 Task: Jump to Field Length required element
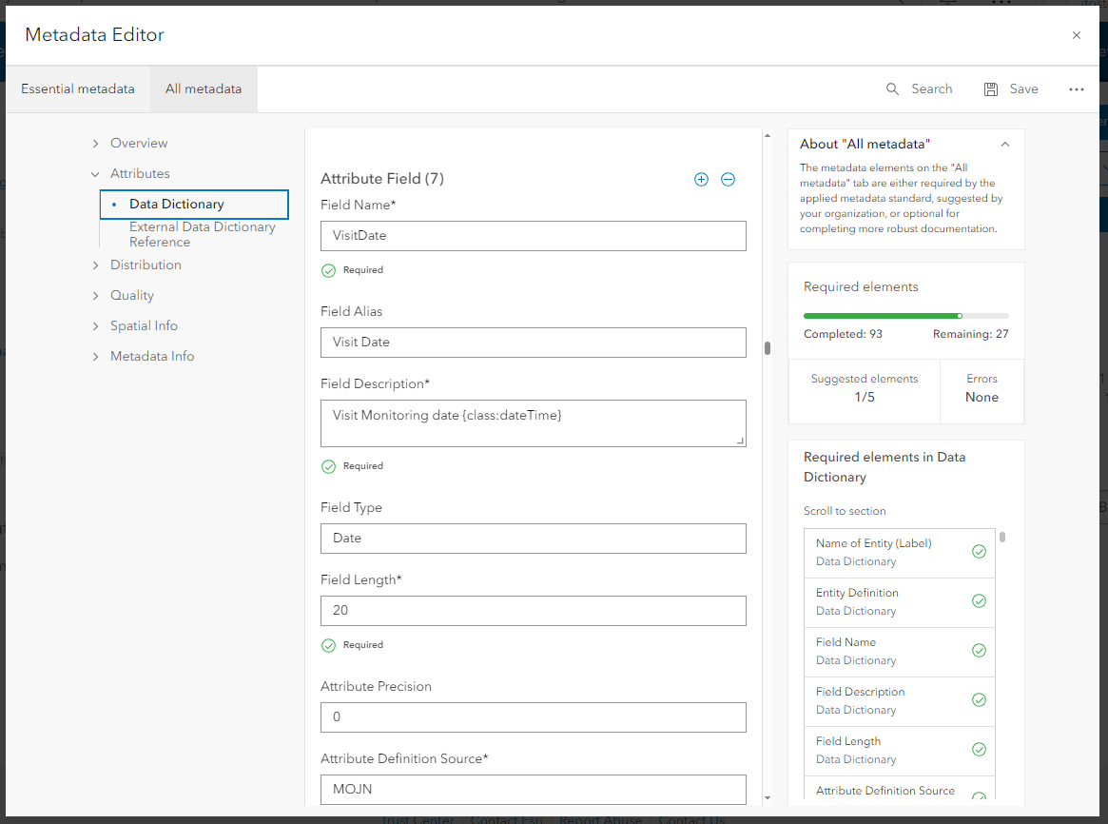(899, 751)
